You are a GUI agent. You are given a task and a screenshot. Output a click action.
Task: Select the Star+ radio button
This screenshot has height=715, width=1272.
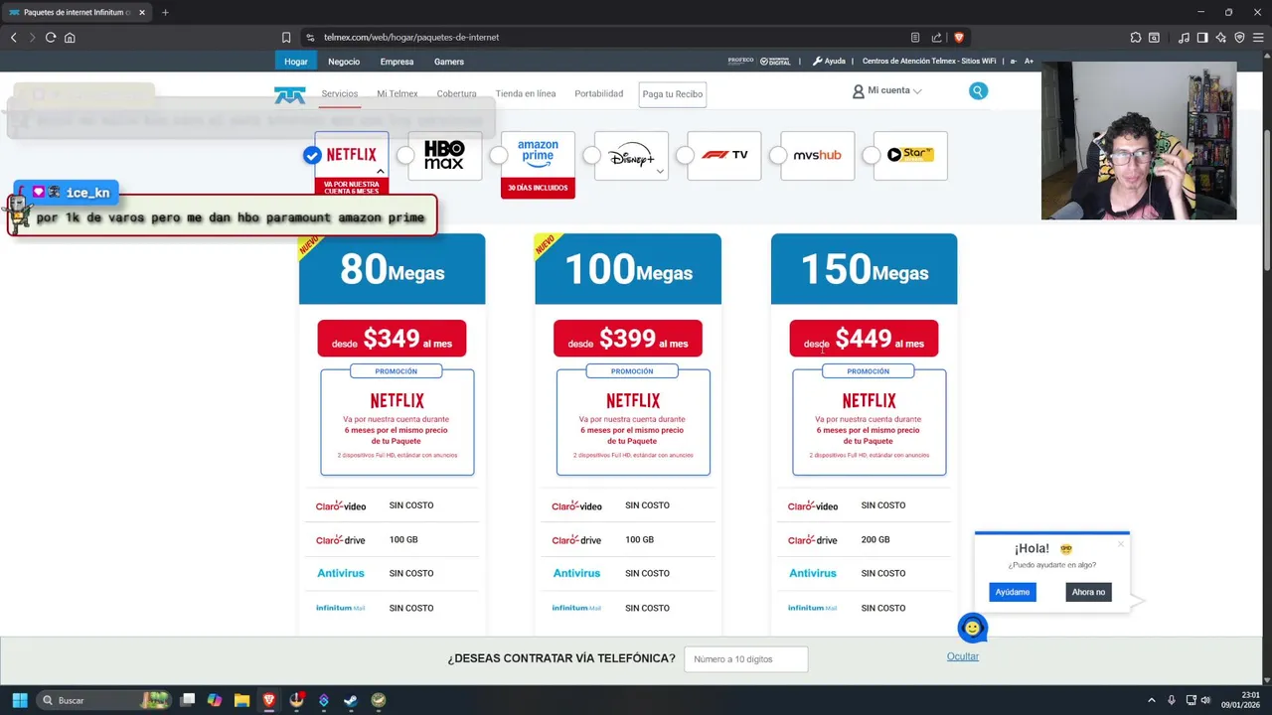(872, 155)
